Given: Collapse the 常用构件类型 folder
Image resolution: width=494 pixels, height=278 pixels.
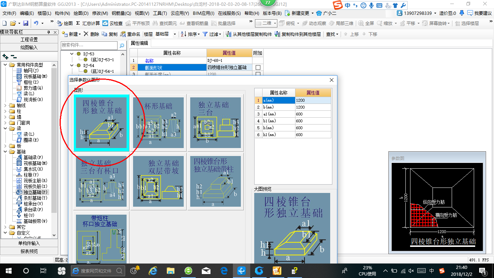Looking at the screenshot, I should click(5, 65).
